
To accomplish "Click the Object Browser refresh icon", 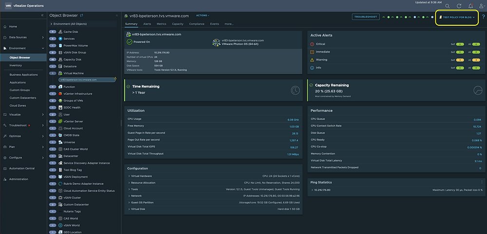I will click(81, 16).
